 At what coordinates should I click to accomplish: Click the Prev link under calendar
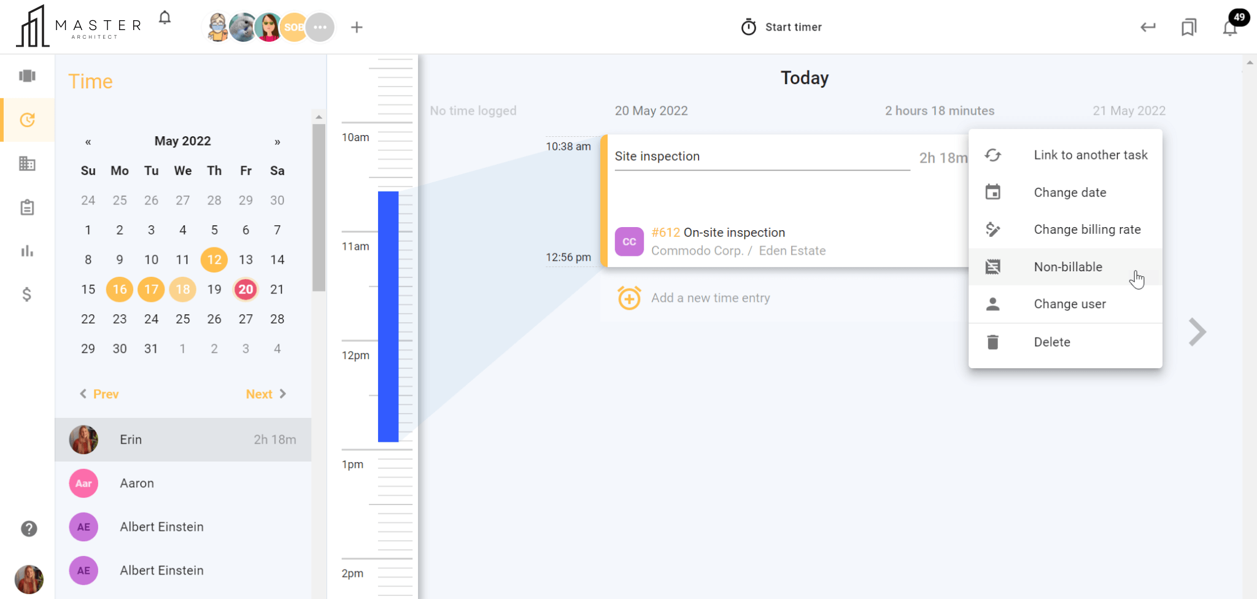point(99,394)
